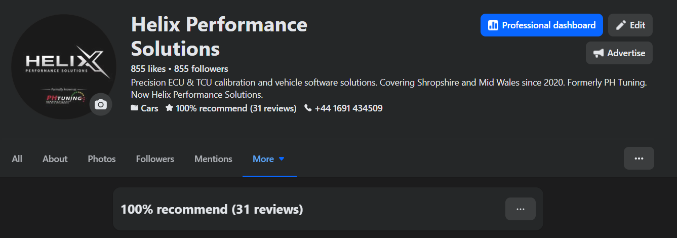Open the All tab
The height and width of the screenshot is (238, 677).
click(17, 158)
